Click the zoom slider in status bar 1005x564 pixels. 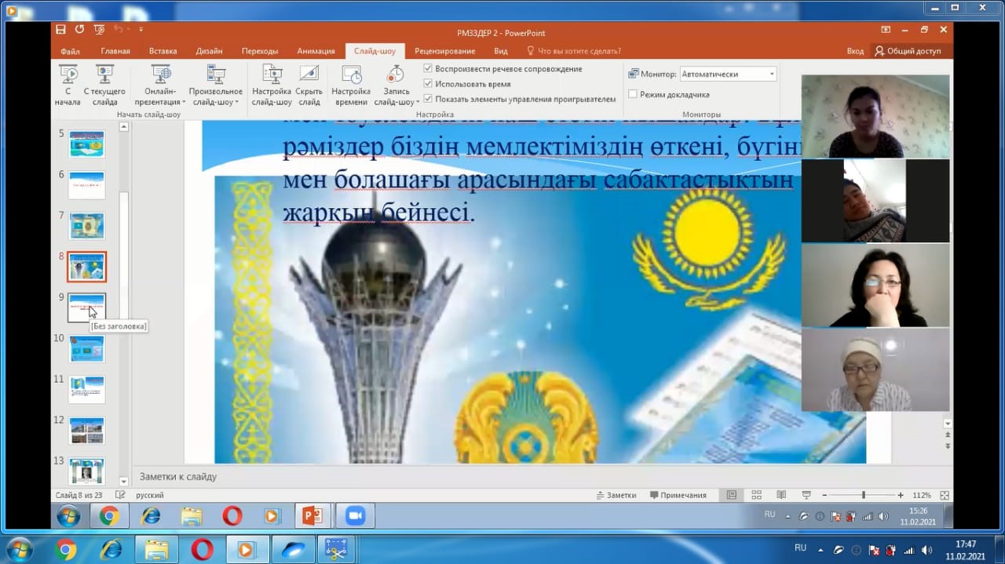[x=863, y=495]
